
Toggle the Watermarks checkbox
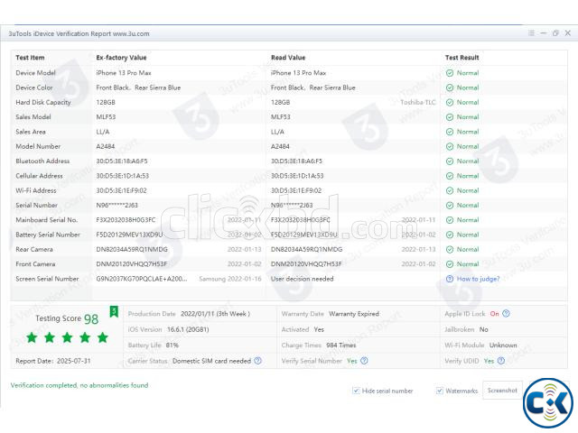pyautogui.click(x=440, y=391)
